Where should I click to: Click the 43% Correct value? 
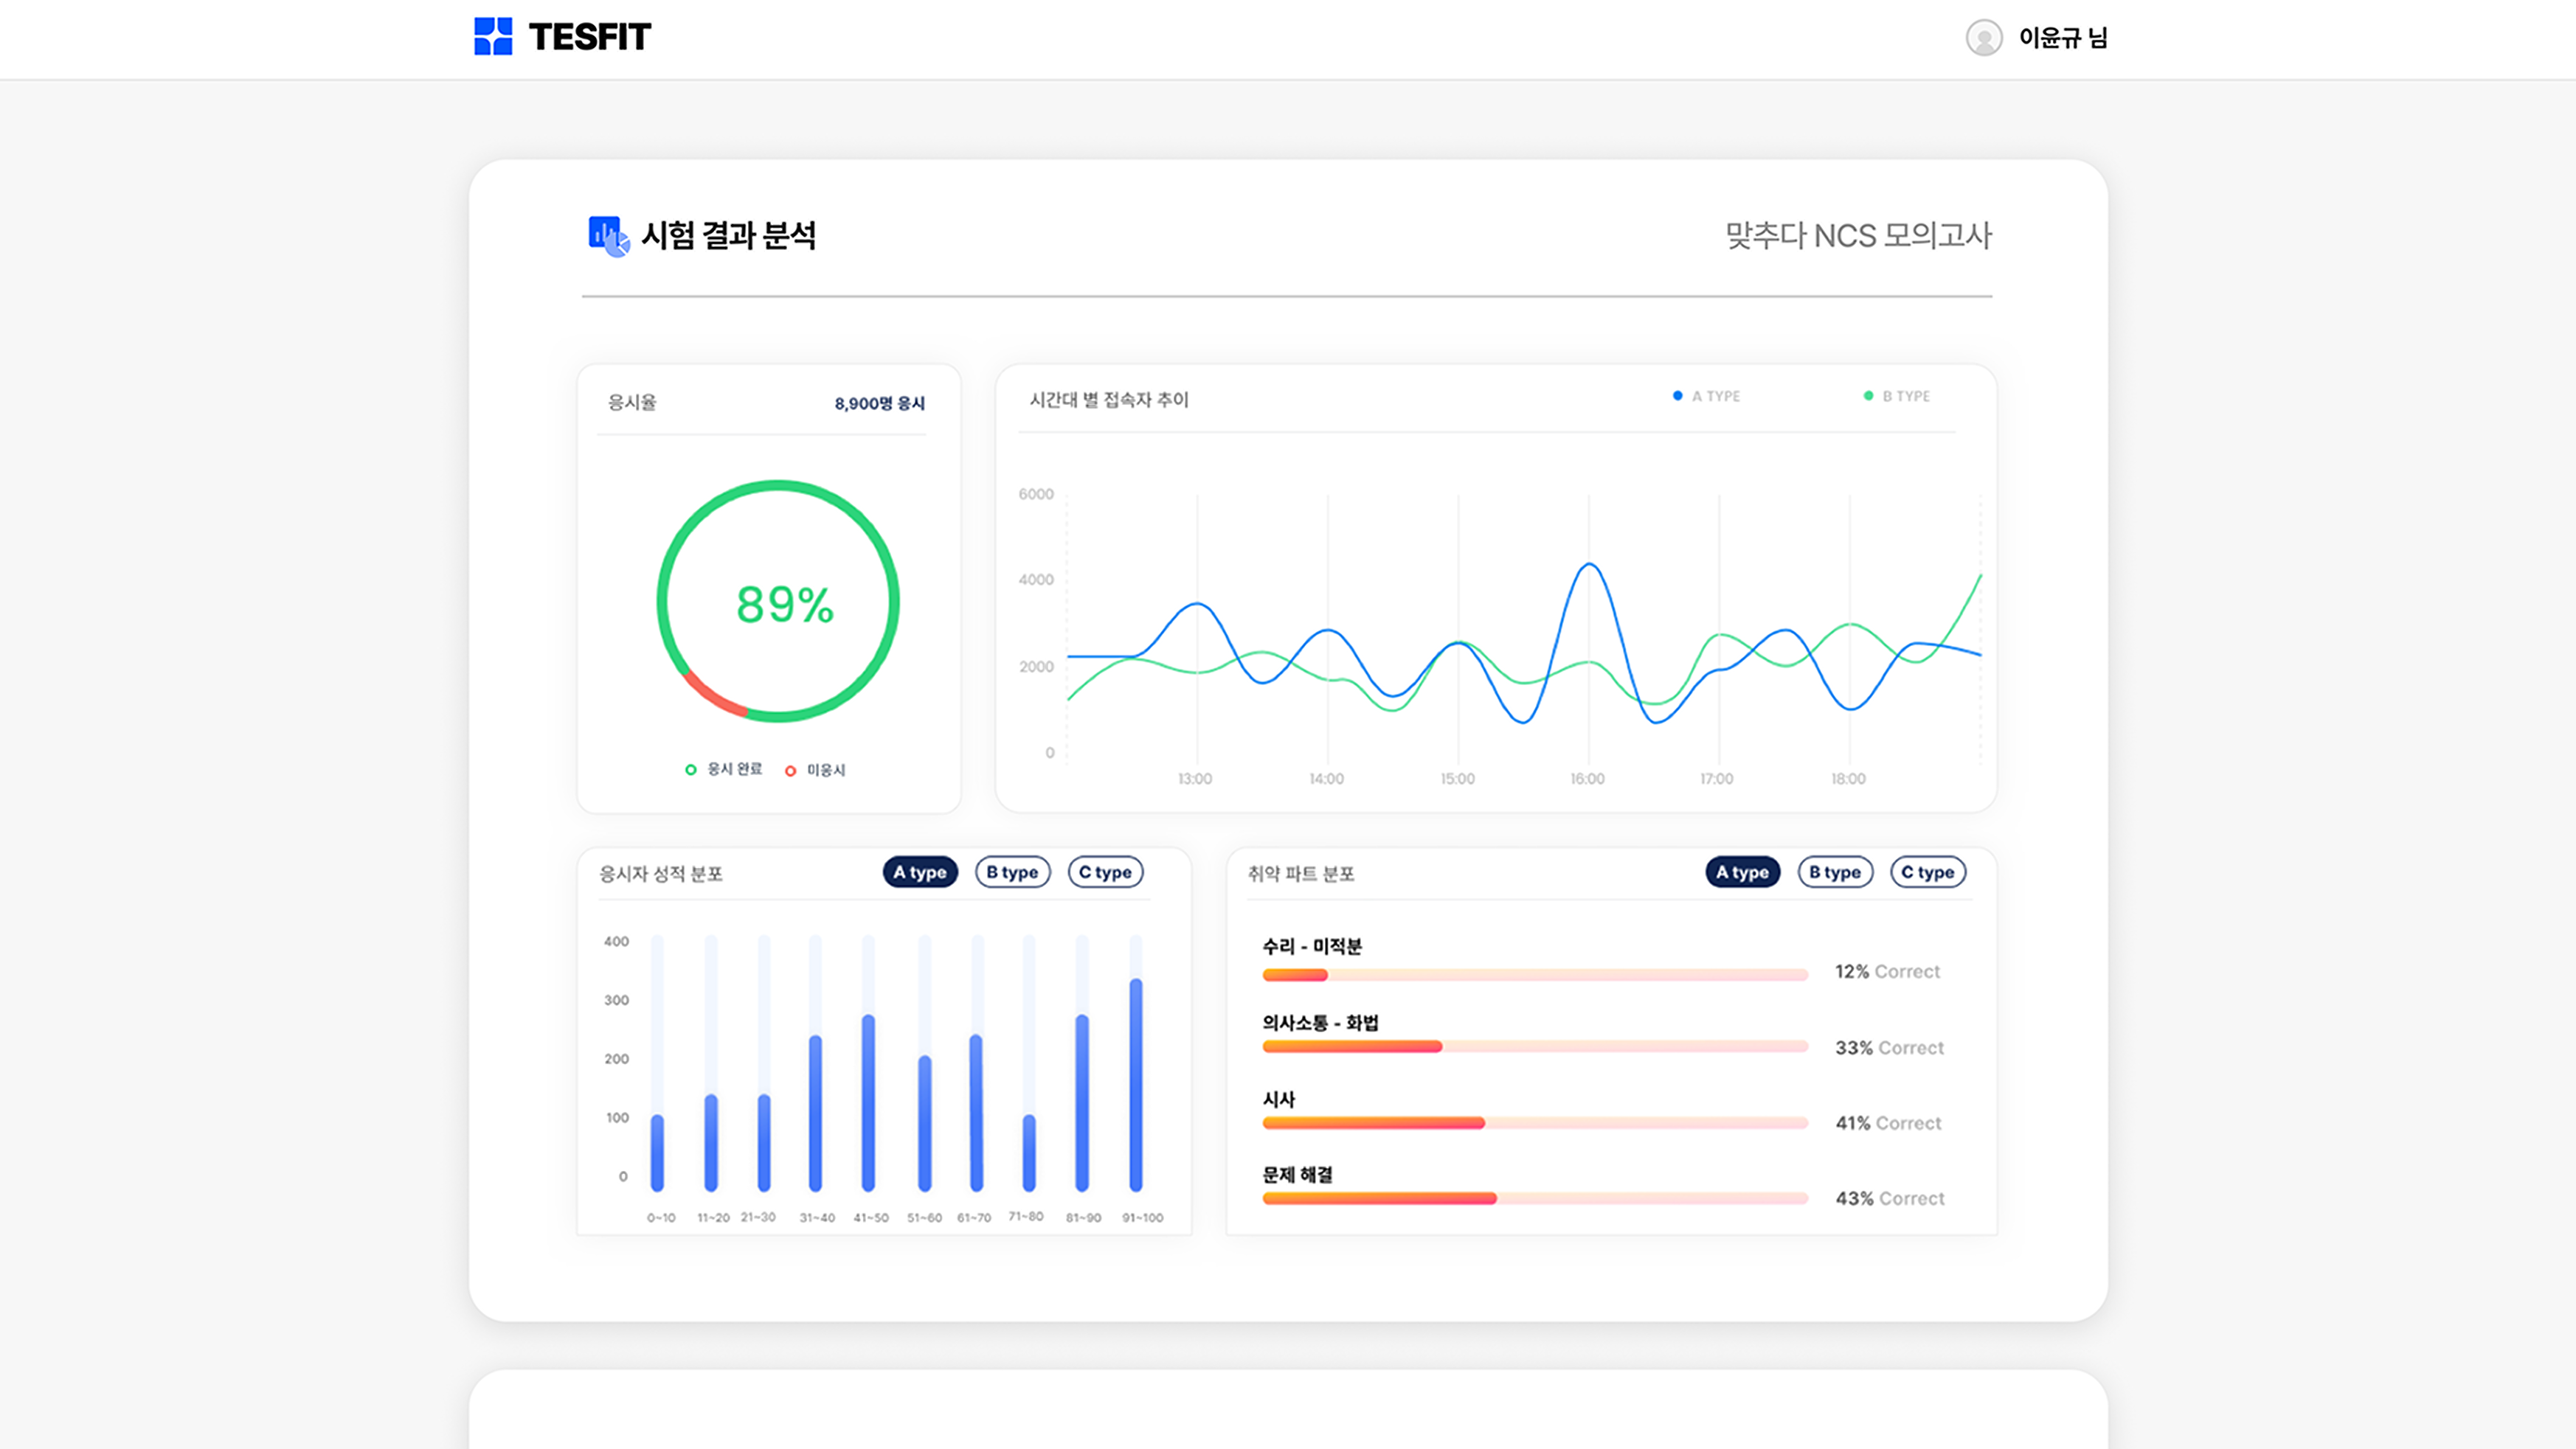coord(1889,1198)
